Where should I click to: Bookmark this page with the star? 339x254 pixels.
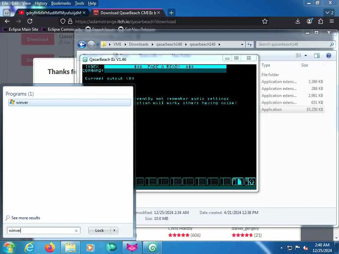(x=265, y=21)
